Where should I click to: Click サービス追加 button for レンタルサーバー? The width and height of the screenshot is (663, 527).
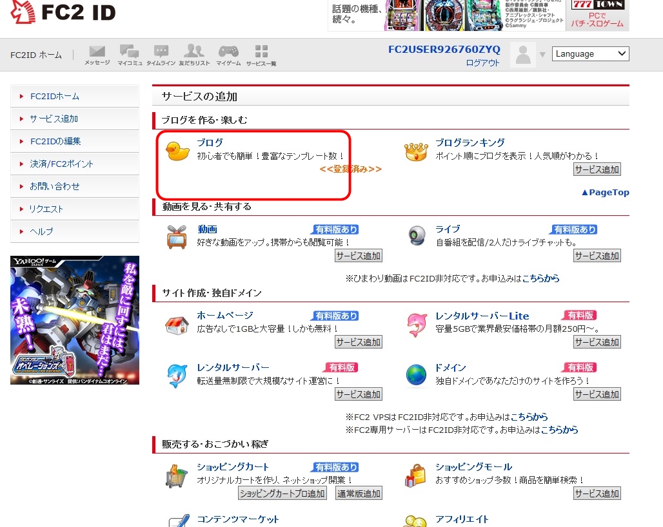359,394
